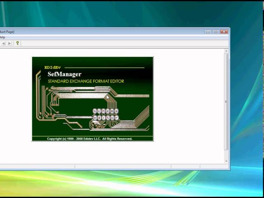Click the vertical scrollbar up arrow
The width and height of the screenshot is (264, 198).
coord(226,51)
